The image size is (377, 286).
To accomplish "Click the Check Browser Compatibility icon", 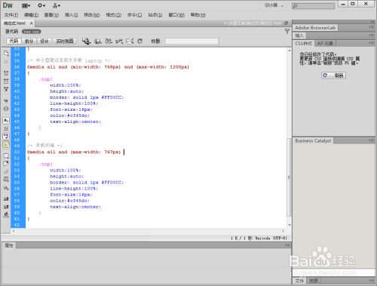I will coord(130,41).
